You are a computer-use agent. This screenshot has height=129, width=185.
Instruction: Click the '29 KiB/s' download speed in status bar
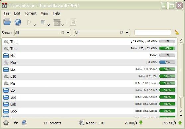pyautogui.click(x=131, y=123)
